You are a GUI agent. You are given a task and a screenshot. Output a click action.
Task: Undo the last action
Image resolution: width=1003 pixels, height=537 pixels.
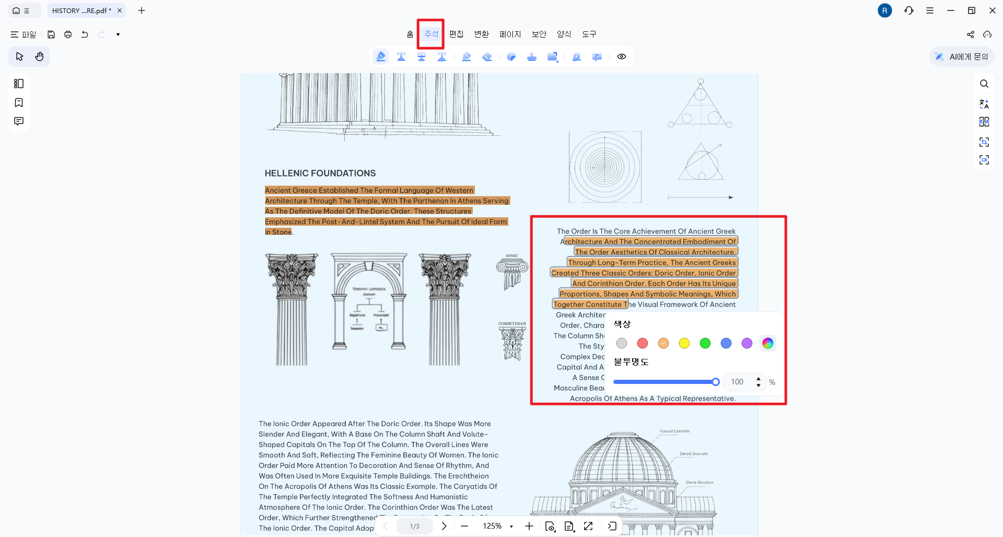coord(85,34)
